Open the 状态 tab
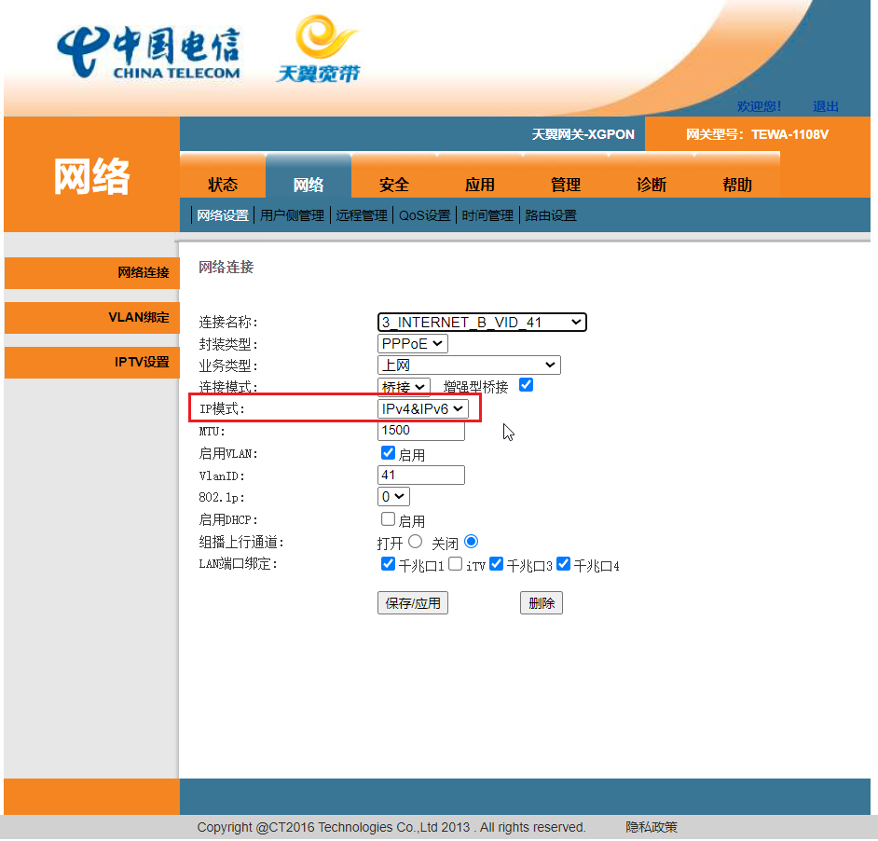The image size is (878, 841). (x=223, y=185)
